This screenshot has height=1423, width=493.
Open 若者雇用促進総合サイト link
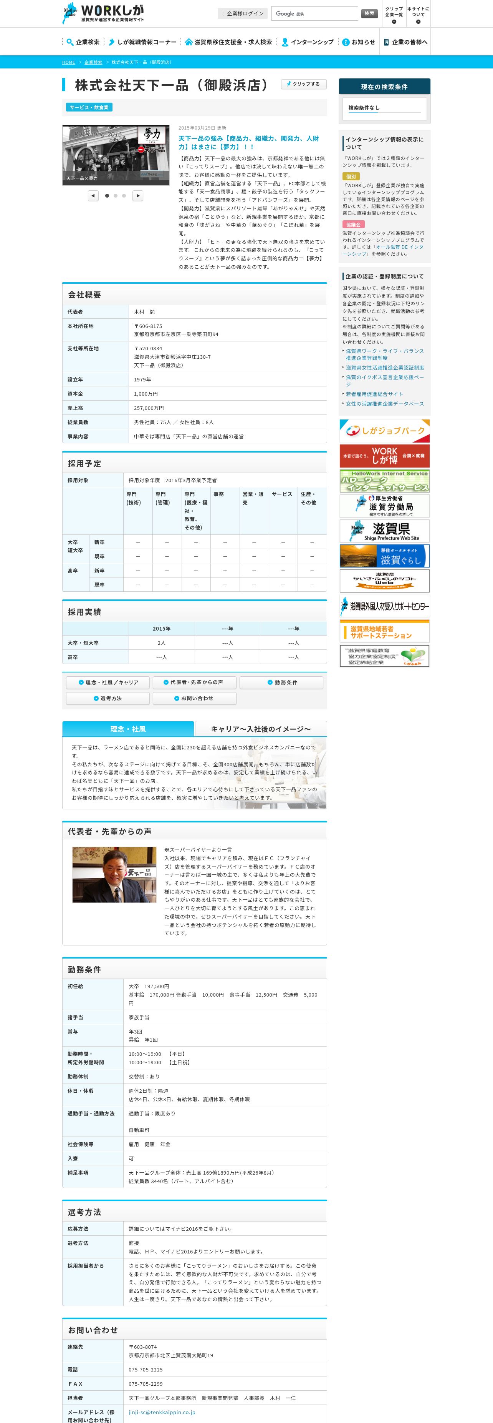[374, 394]
